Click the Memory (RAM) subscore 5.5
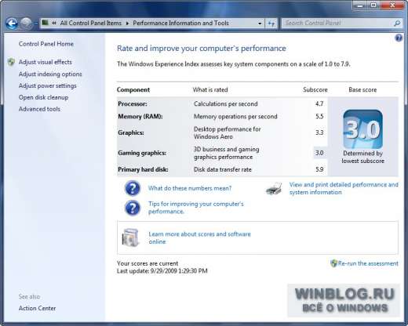This screenshot has width=408, height=326. pyautogui.click(x=319, y=116)
